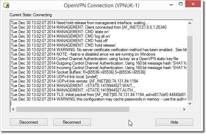Click the Current State: Connecting label
The width and height of the screenshot is (206, 134).
[x=31, y=15]
